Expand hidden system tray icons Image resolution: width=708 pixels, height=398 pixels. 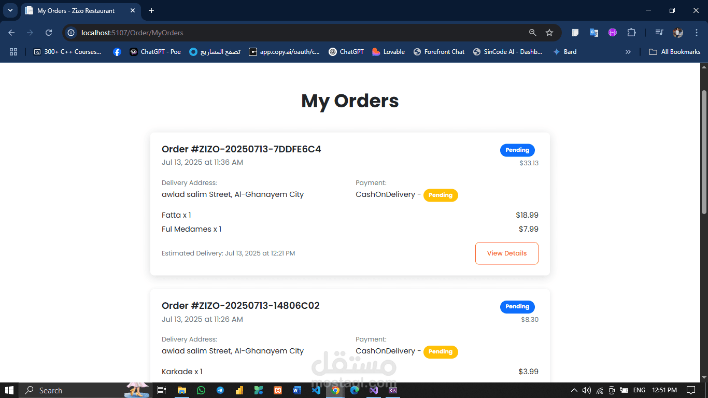coord(574,390)
